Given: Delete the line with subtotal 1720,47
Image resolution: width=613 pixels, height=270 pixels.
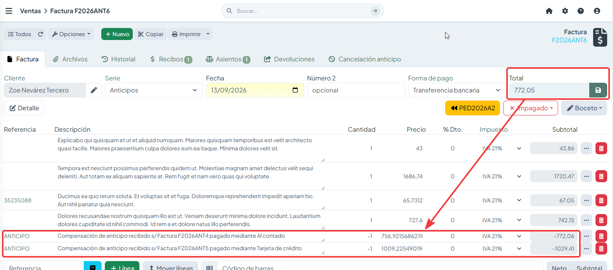Looking at the screenshot, I should click(x=601, y=176).
